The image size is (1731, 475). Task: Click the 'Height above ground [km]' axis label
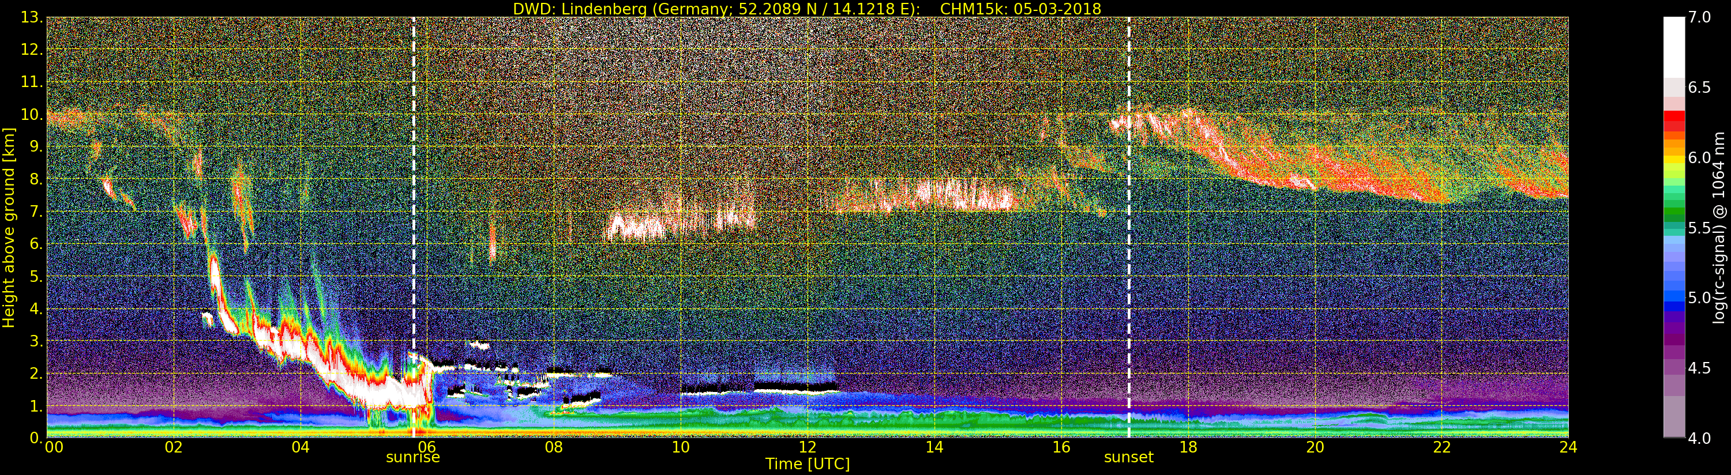(9, 227)
